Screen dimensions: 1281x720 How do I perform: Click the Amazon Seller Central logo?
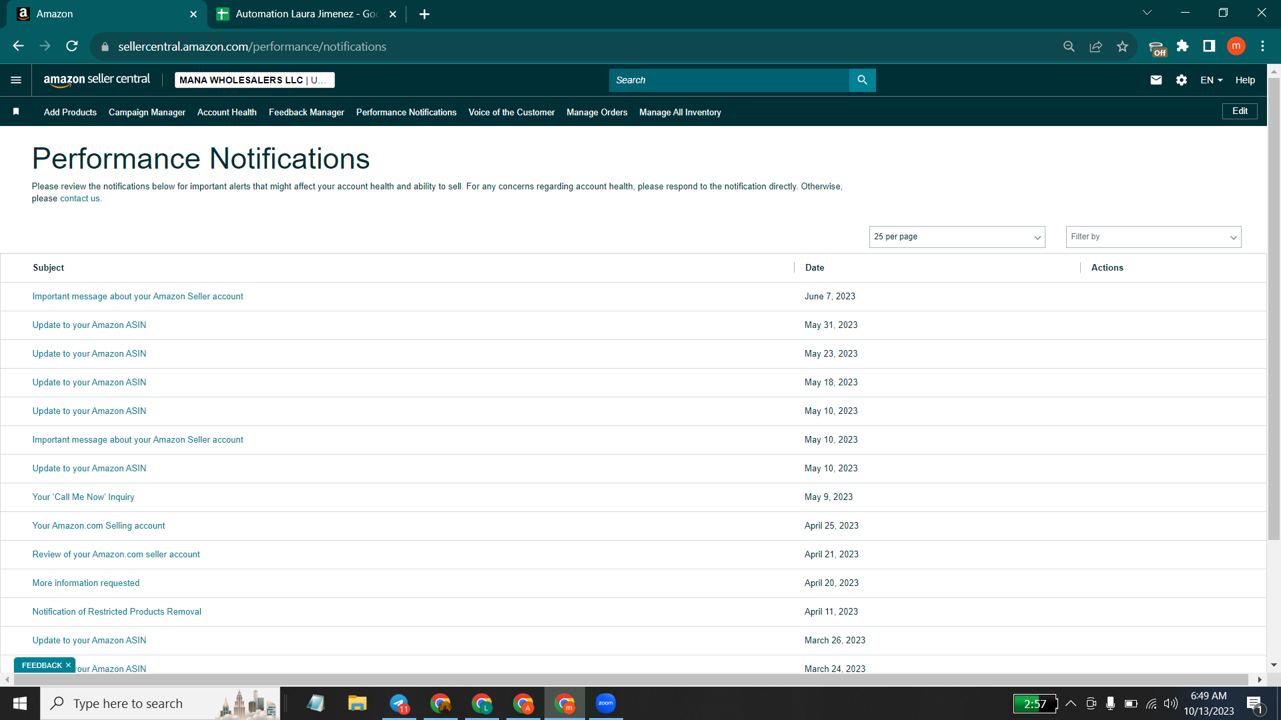point(97,80)
